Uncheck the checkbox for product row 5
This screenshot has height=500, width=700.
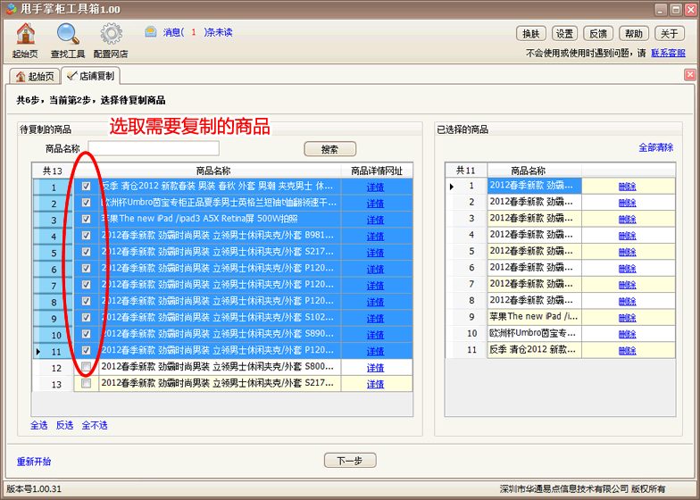tap(86, 252)
